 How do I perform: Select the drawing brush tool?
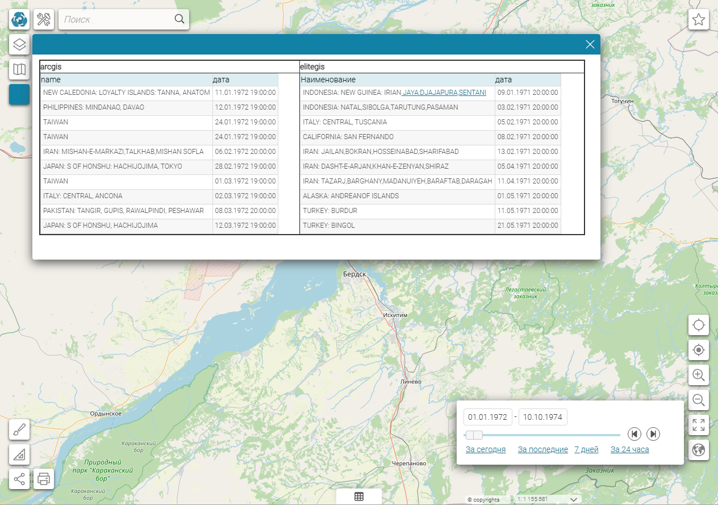[x=19, y=429]
